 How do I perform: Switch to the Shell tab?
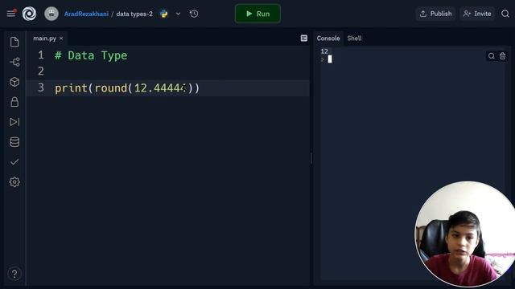[354, 39]
